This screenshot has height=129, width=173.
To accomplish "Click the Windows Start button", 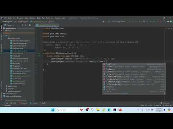I will coord(53,110).
